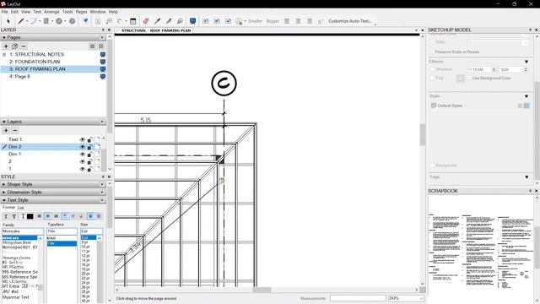Select STRUCTURAL - ROOF FRAMING PLAN document tab
Image resolution: width=540 pixels, height=304 pixels.
click(x=155, y=30)
